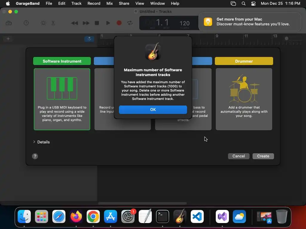Open the cloud weather app in Dock
Screen dimensions: 306x229
[x=239, y=216]
